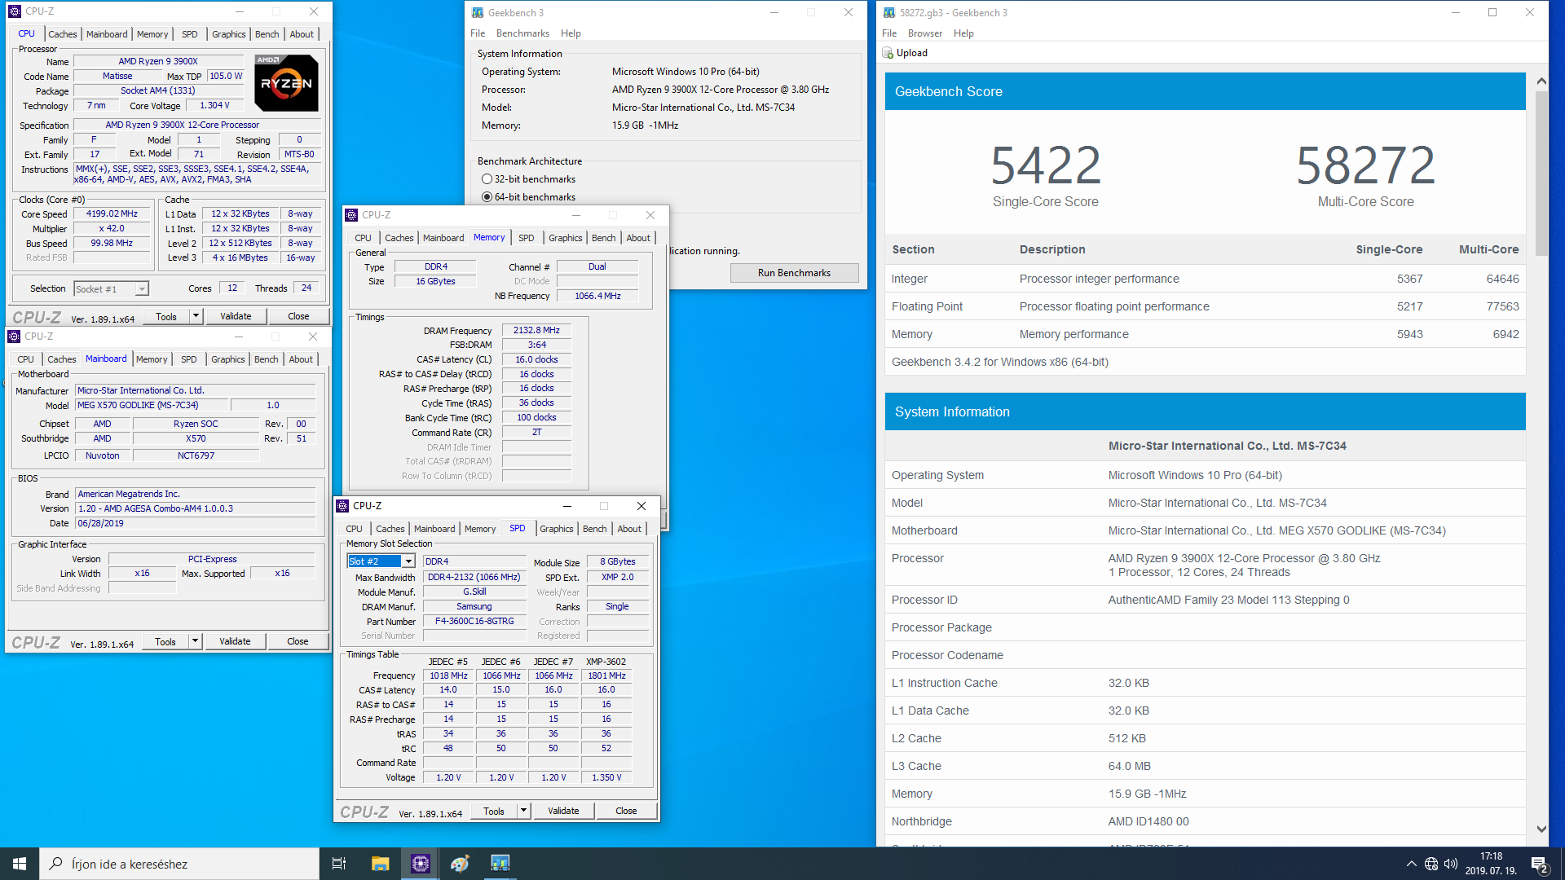Click the Multi-Core Score 58272
This screenshot has height=880, width=1565.
1365,165
